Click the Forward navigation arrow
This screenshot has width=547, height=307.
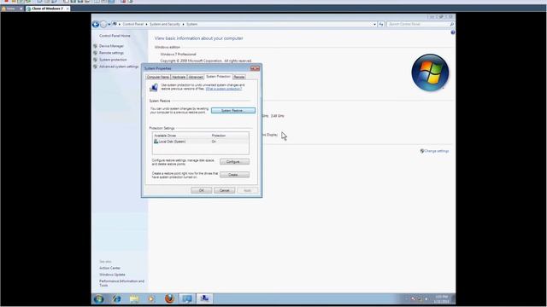103,25
